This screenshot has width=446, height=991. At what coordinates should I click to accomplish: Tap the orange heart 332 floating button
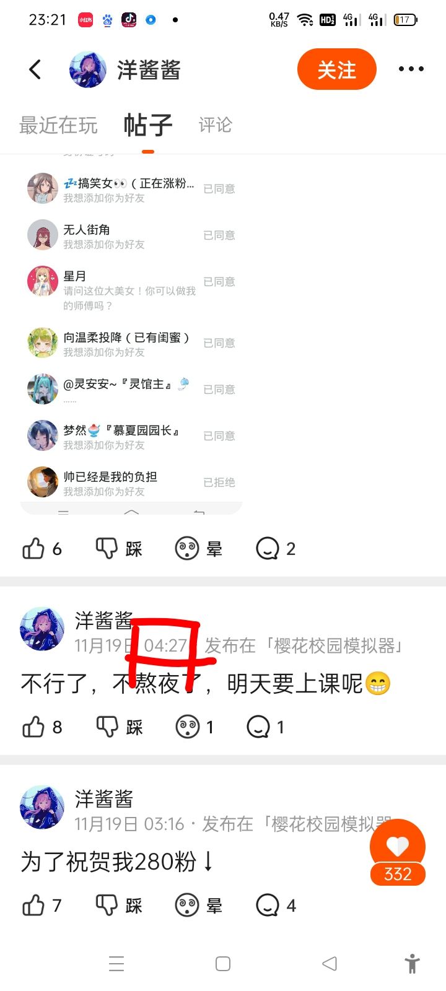click(x=398, y=853)
